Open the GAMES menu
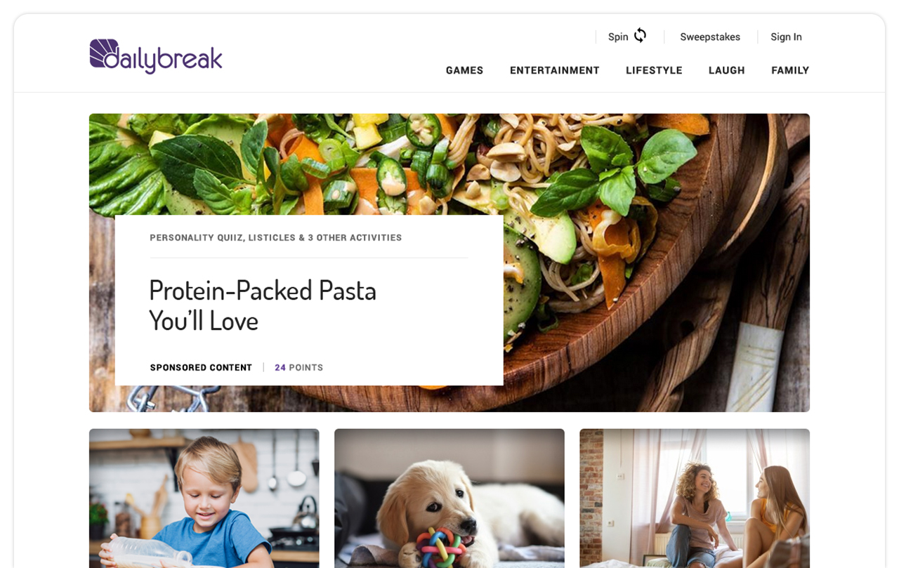This screenshot has height=568, width=899. (465, 70)
